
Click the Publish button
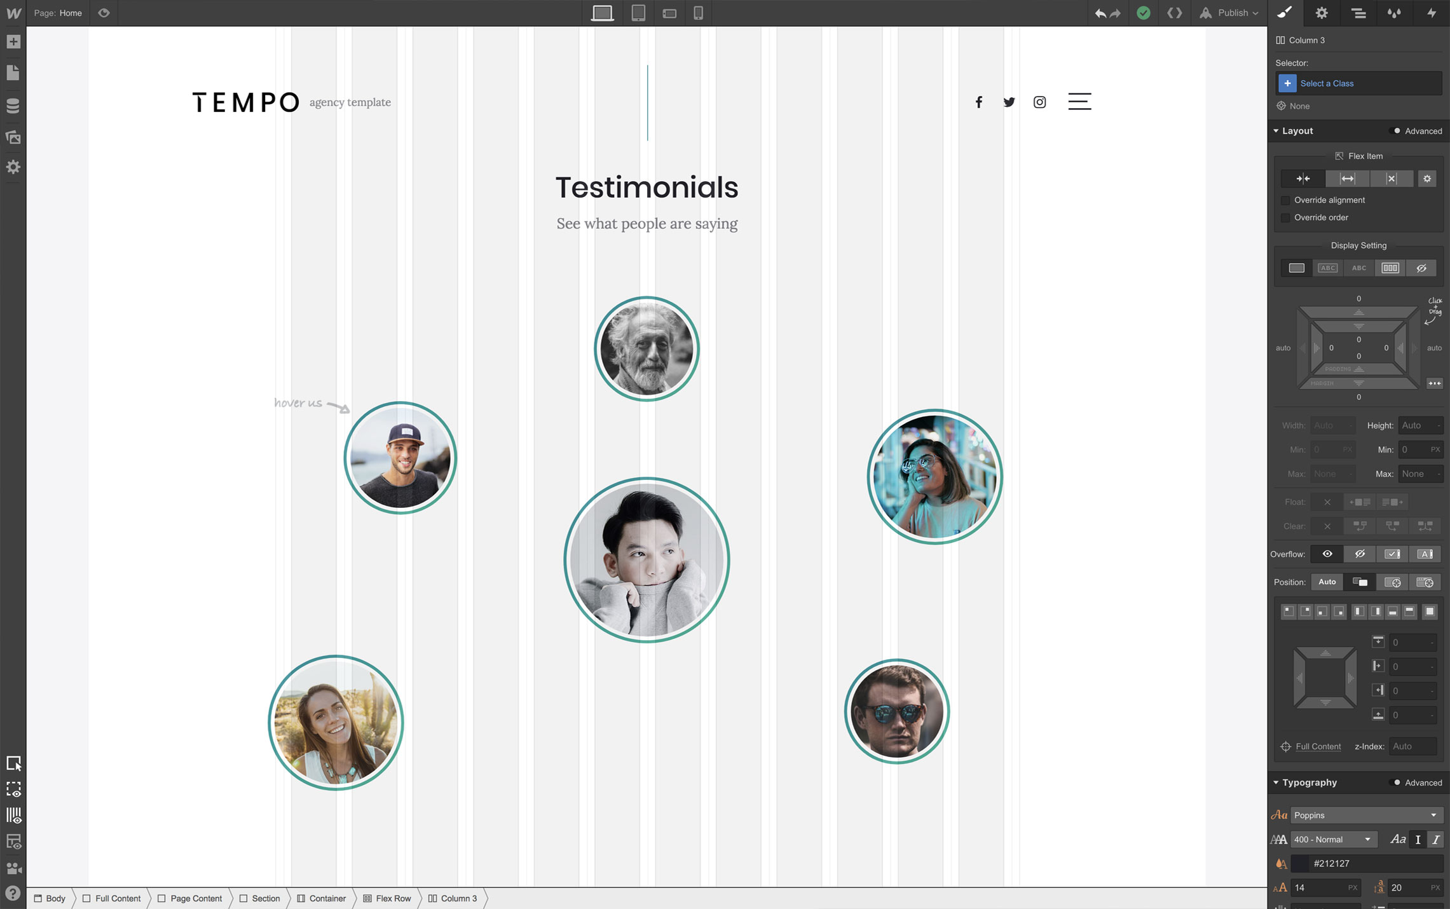1229,13
